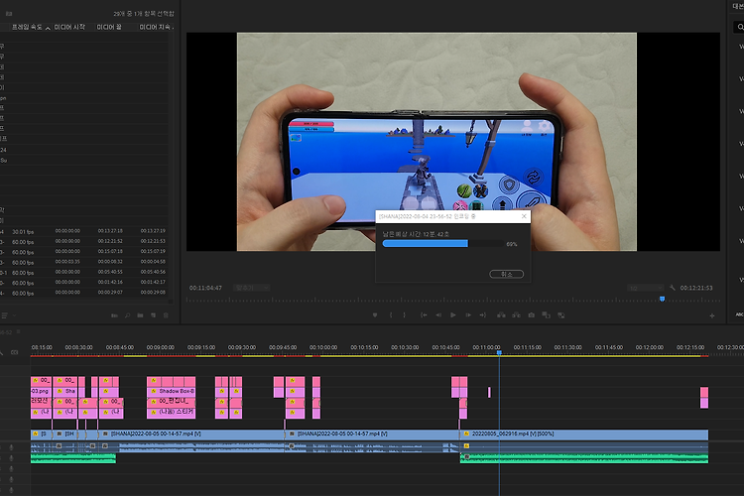Viewport: 744px width, 496px height.
Task: Enable voice-over mic on the green audio track
Action: click(x=11, y=458)
